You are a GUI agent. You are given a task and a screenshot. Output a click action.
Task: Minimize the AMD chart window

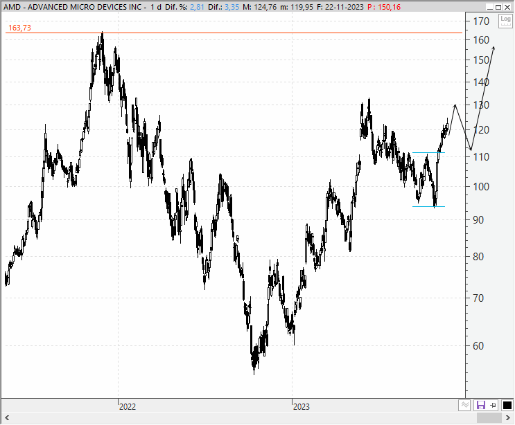point(490,7)
